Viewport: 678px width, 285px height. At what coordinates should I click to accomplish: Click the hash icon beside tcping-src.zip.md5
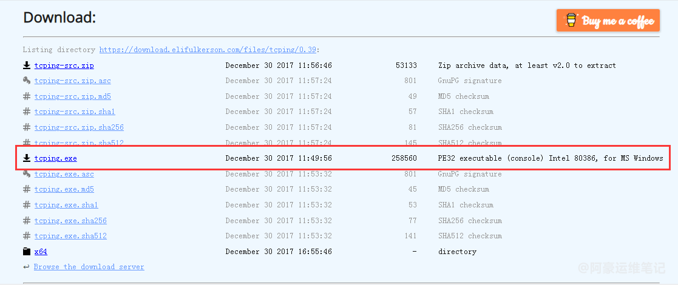(26, 96)
